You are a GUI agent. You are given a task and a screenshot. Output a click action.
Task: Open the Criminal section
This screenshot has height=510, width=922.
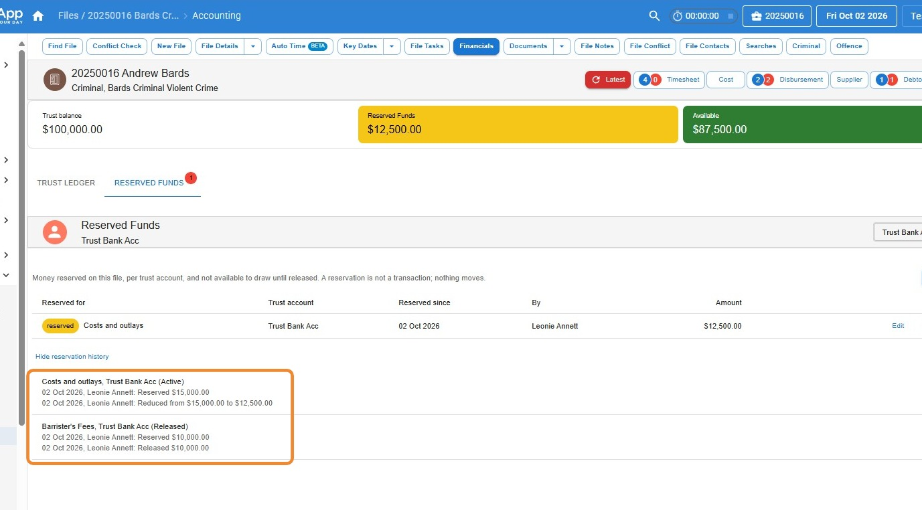(806, 46)
